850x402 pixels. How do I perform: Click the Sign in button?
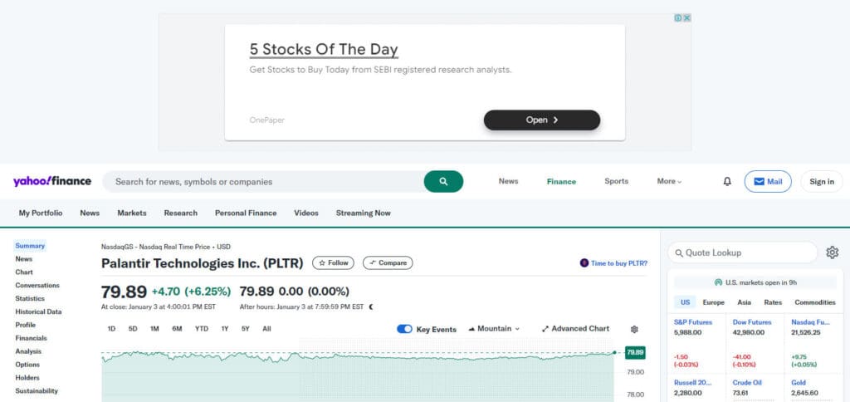tap(822, 182)
